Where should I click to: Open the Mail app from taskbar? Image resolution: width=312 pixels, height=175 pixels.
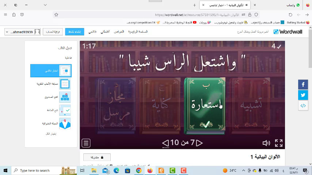106,170
